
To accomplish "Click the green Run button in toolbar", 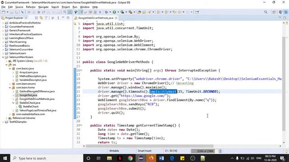I will (114, 12).
